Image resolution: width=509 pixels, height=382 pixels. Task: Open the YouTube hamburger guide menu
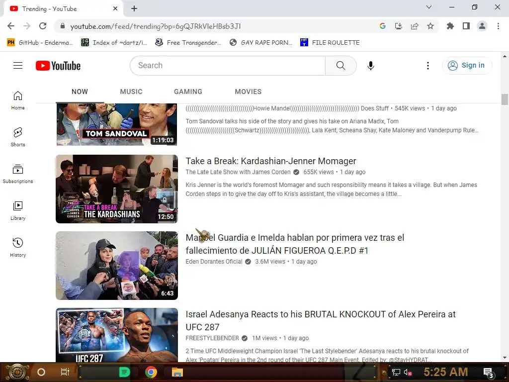pyautogui.click(x=18, y=66)
